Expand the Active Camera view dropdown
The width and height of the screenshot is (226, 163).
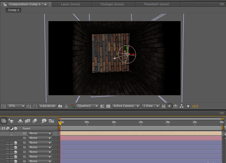126,106
